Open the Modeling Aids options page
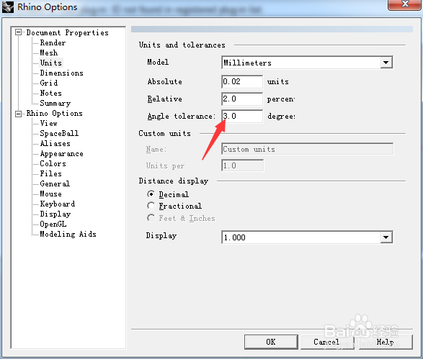The width and height of the screenshot is (423, 359). click(68, 234)
